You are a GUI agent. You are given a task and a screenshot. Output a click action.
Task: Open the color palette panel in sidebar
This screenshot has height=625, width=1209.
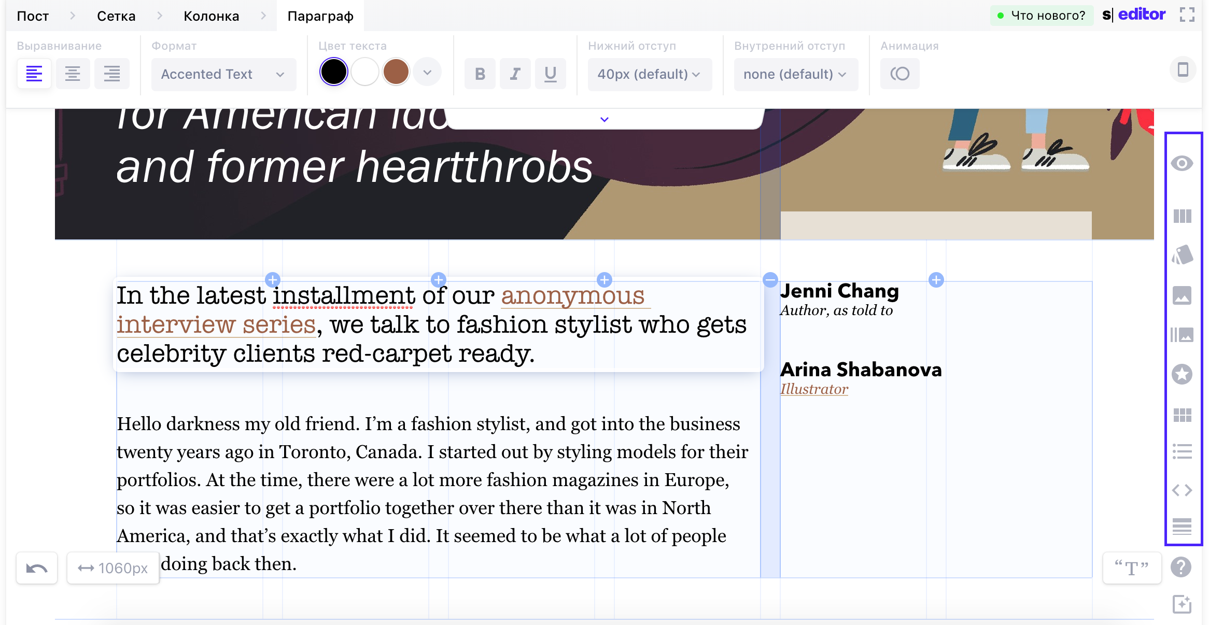coord(1183,255)
